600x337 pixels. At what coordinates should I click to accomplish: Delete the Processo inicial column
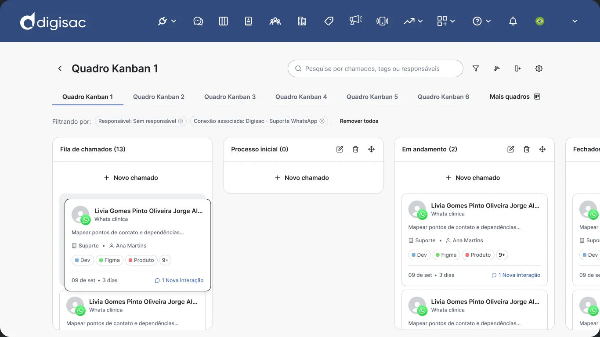pyautogui.click(x=356, y=149)
